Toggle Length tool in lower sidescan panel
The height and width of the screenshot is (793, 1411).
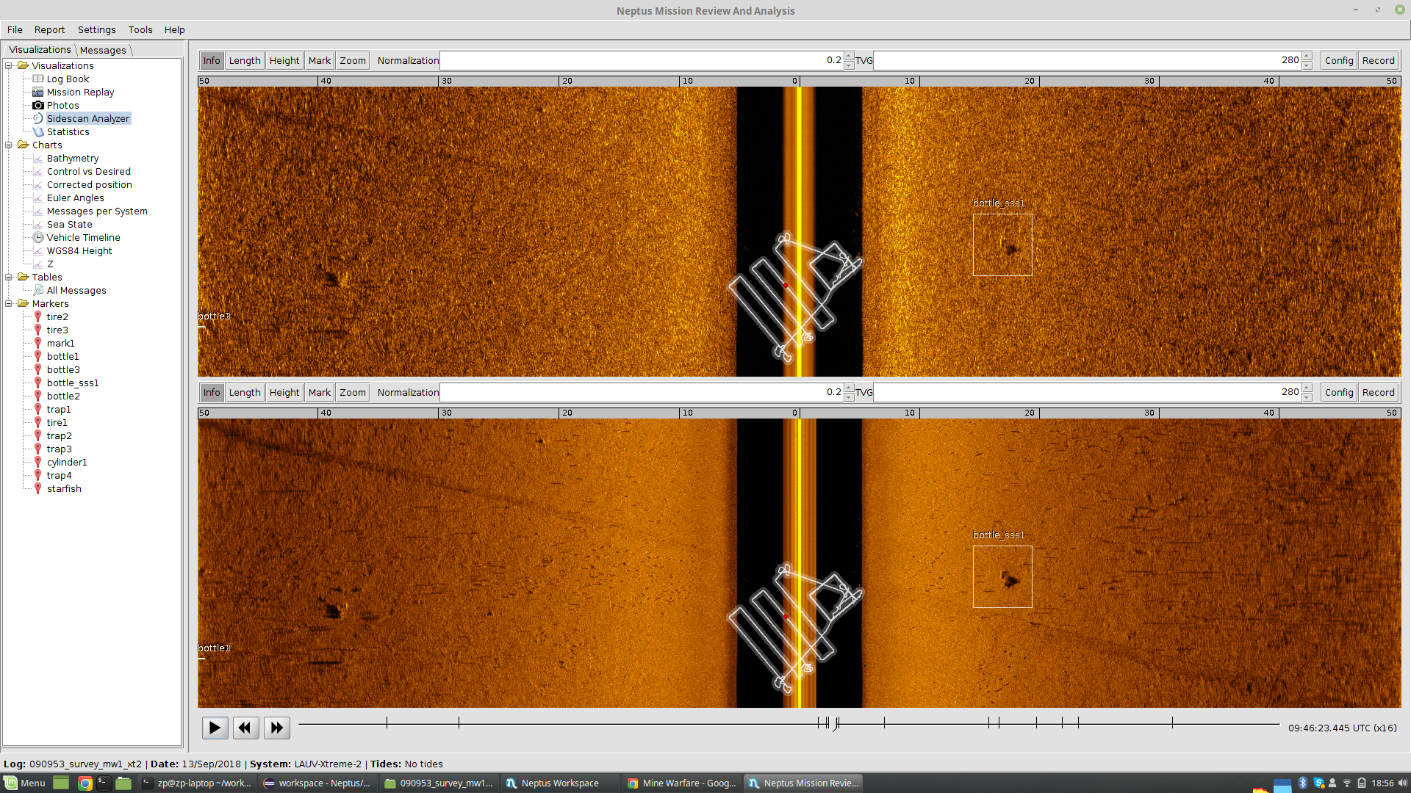click(x=245, y=392)
